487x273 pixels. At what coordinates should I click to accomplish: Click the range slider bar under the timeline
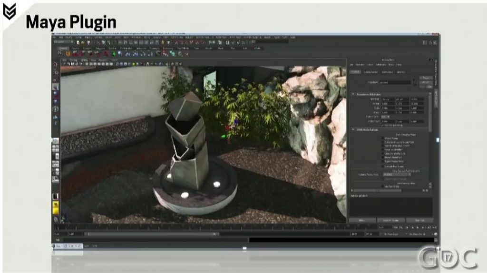tap(152, 234)
